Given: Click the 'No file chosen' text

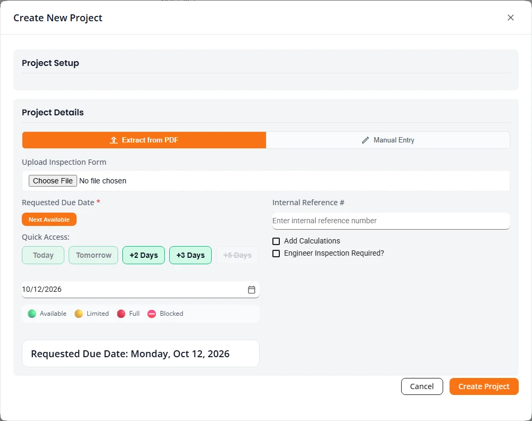Looking at the screenshot, I should [x=103, y=181].
